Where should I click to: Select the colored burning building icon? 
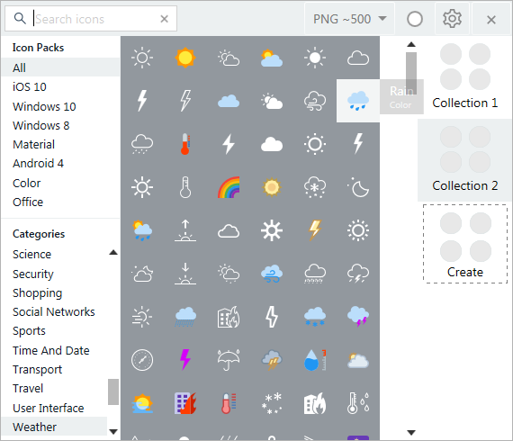click(x=185, y=403)
